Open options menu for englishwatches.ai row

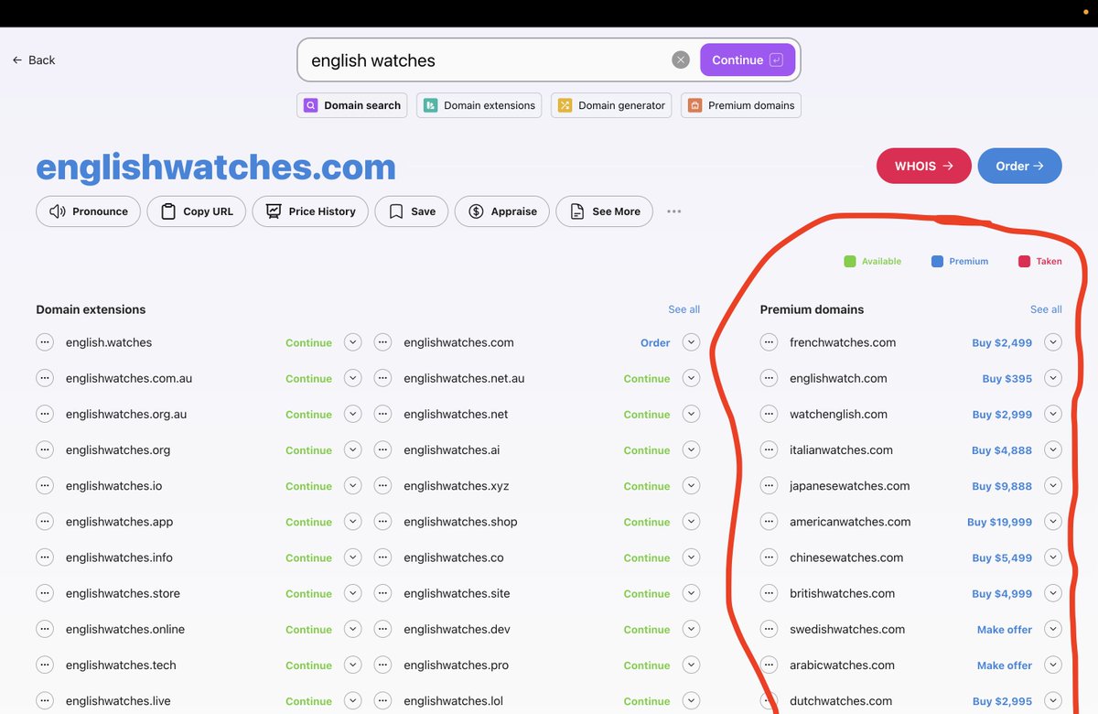[382, 449]
